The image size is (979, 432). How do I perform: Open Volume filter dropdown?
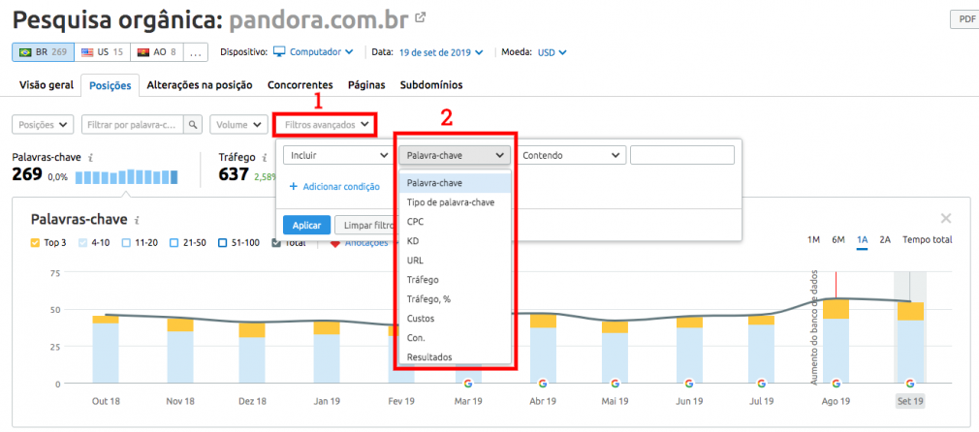[x=238, y=125]
